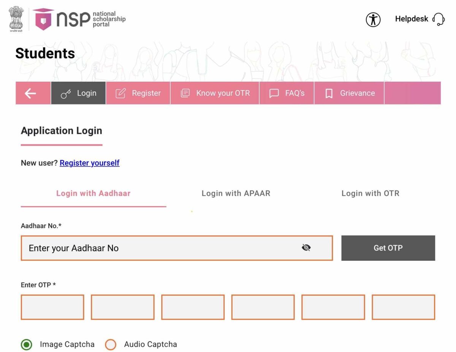Open the Grievance menu item
The width and height of the screenshot is (456, 352).
click(349, 93)
